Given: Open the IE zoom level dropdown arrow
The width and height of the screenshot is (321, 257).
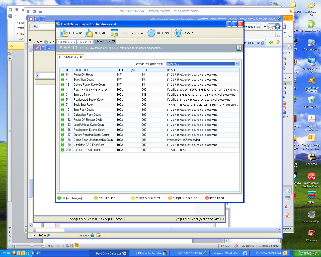Looking at the screenshot, I should [35, 235].
